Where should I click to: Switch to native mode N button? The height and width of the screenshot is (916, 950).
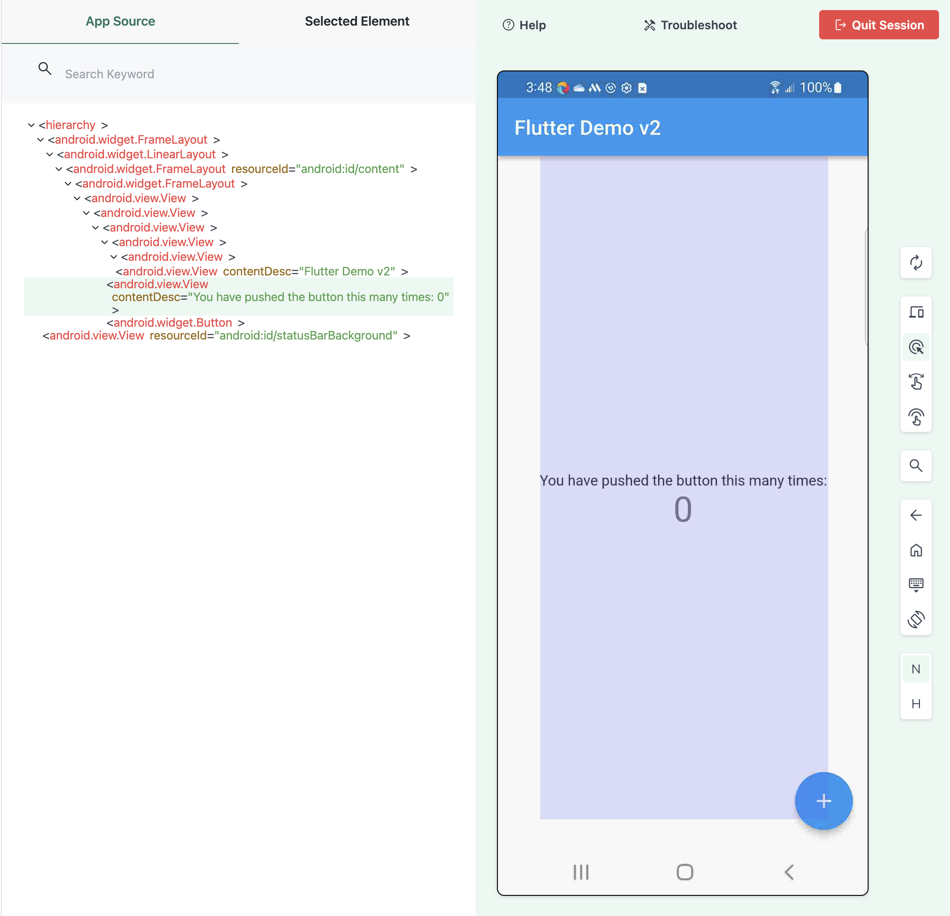click(x=916, y=669)
